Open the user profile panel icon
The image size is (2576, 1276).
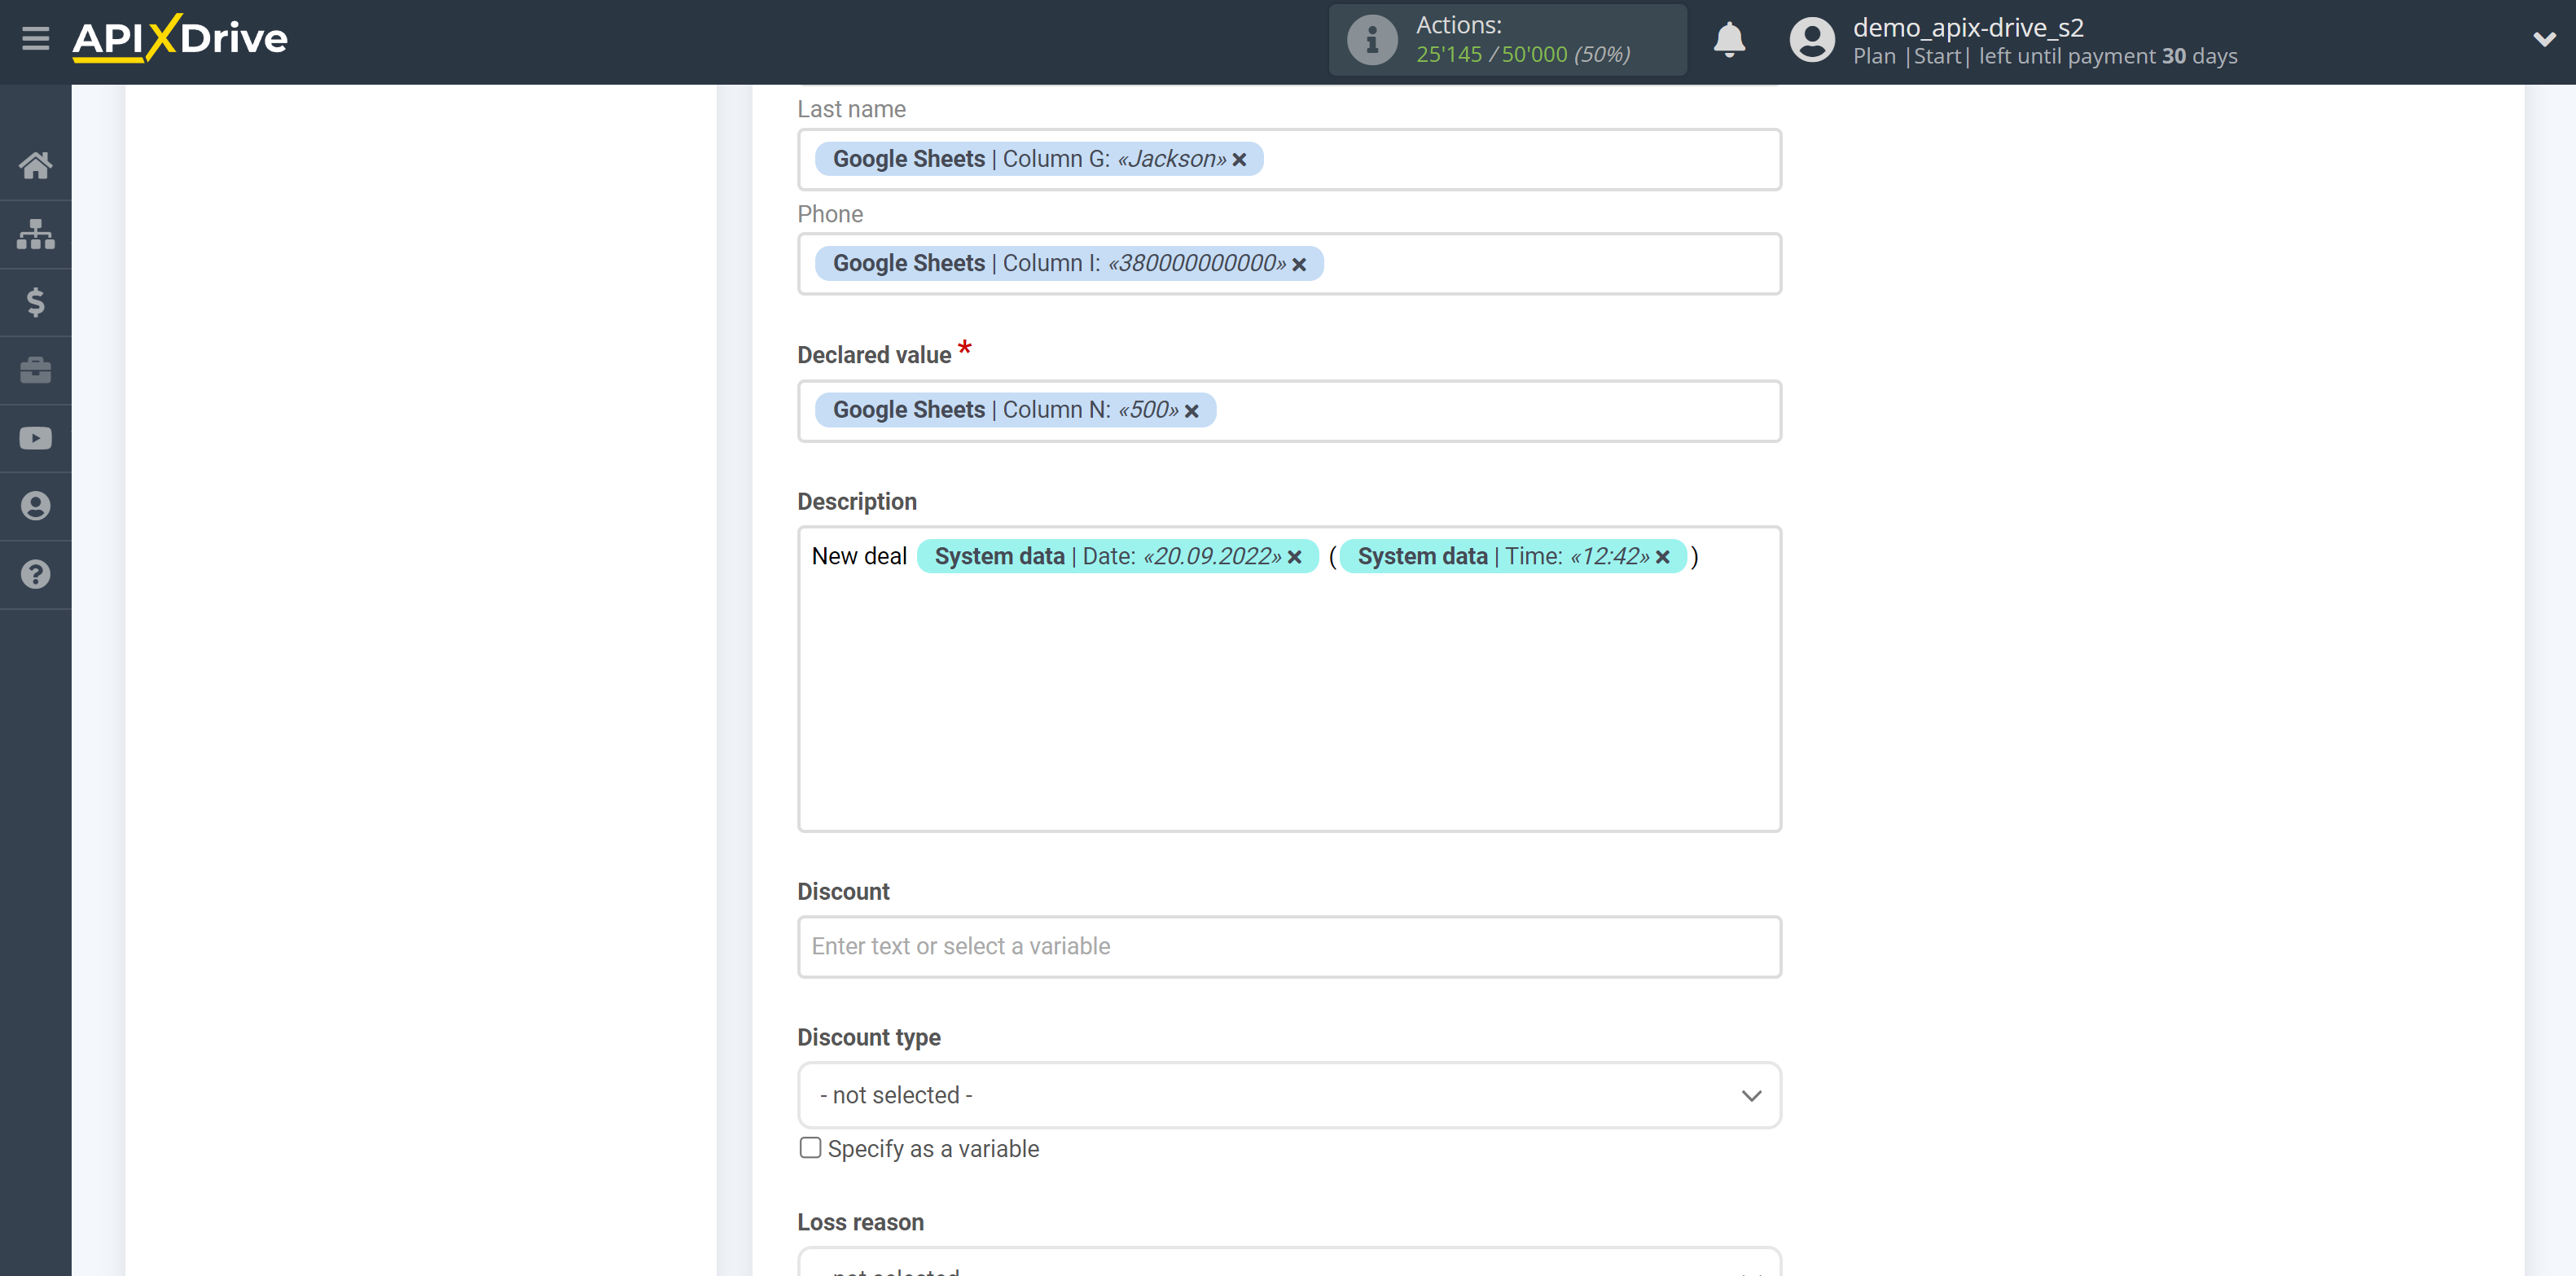tap(1809, 41)
